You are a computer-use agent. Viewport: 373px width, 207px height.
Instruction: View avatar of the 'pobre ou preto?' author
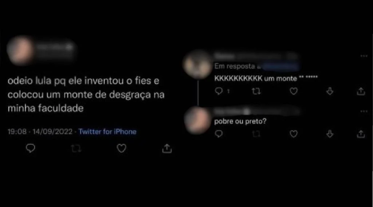point(197,120)
